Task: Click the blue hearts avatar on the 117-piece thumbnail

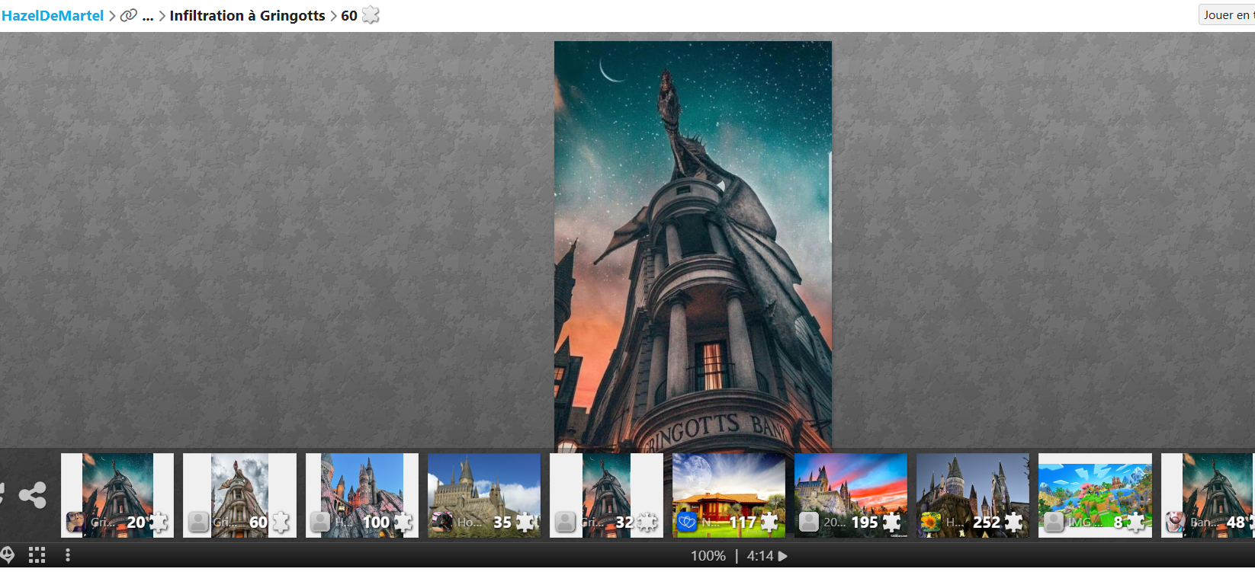Action: coord(687,522)
